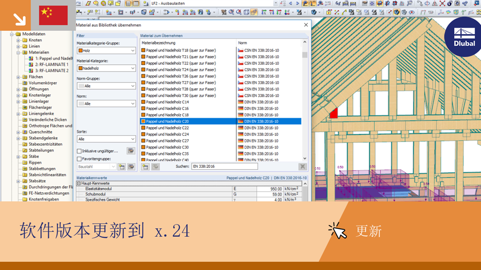Click the Spezifisches Gewicht row label
Image resolution: width=481 pixels, height=270 pixels.
click(x=102, y=199)
